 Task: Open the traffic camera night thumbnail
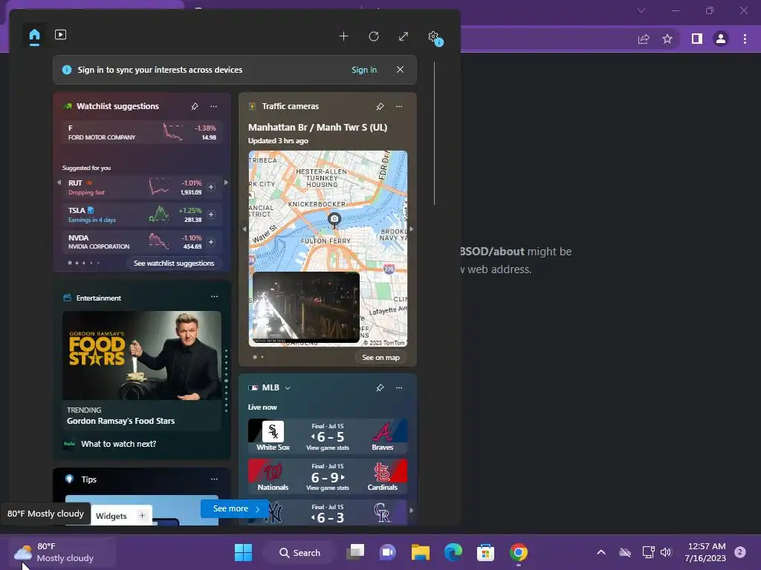306,307
